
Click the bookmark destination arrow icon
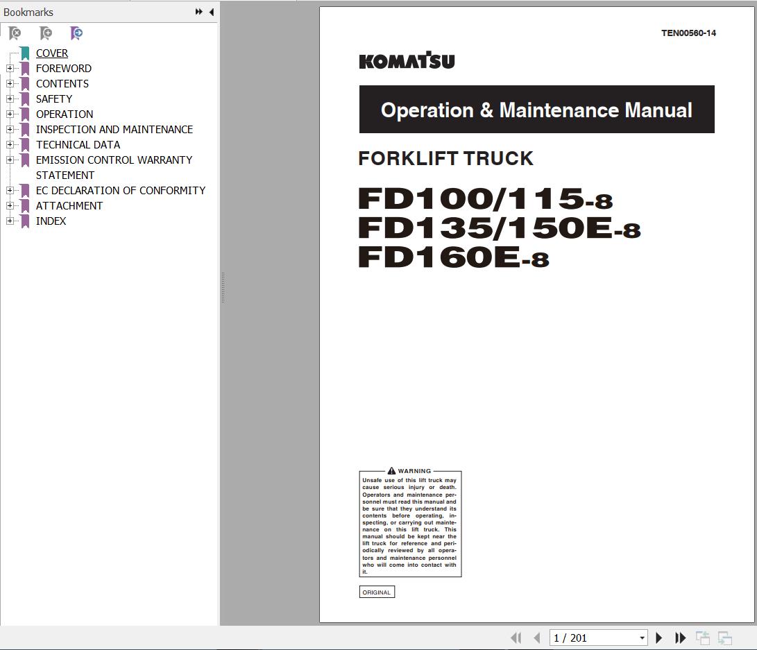click(x=77, y=33)
